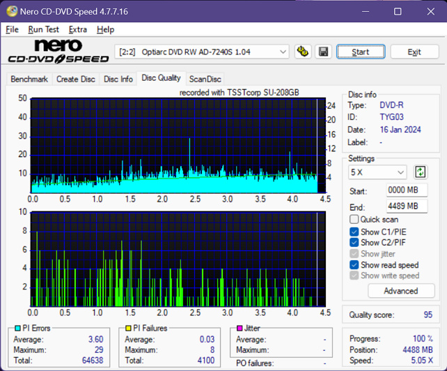This screenshot has height=371, width=447.
Task: Uncheck Show C2/PIF checkbox
Action: (x=354, y=243)
